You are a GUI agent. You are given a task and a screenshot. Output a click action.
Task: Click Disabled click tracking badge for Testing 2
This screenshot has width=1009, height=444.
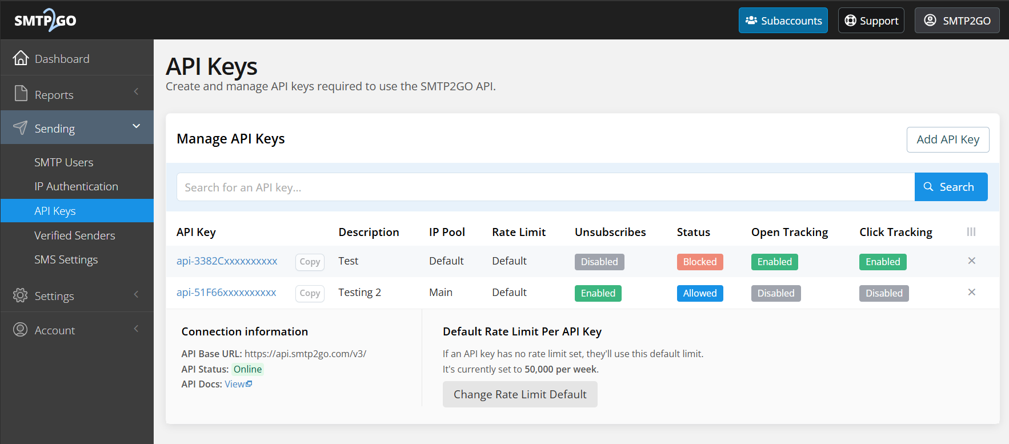[884, 293]
